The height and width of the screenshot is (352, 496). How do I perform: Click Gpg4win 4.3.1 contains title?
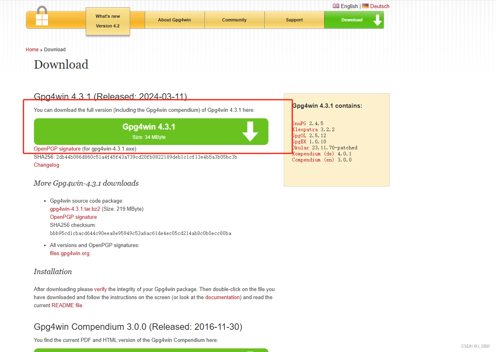(x=327, y=106)
